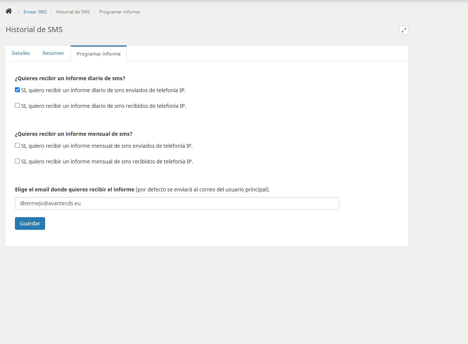Click Programar informe breadcrumb item

[x=119, y=12]
